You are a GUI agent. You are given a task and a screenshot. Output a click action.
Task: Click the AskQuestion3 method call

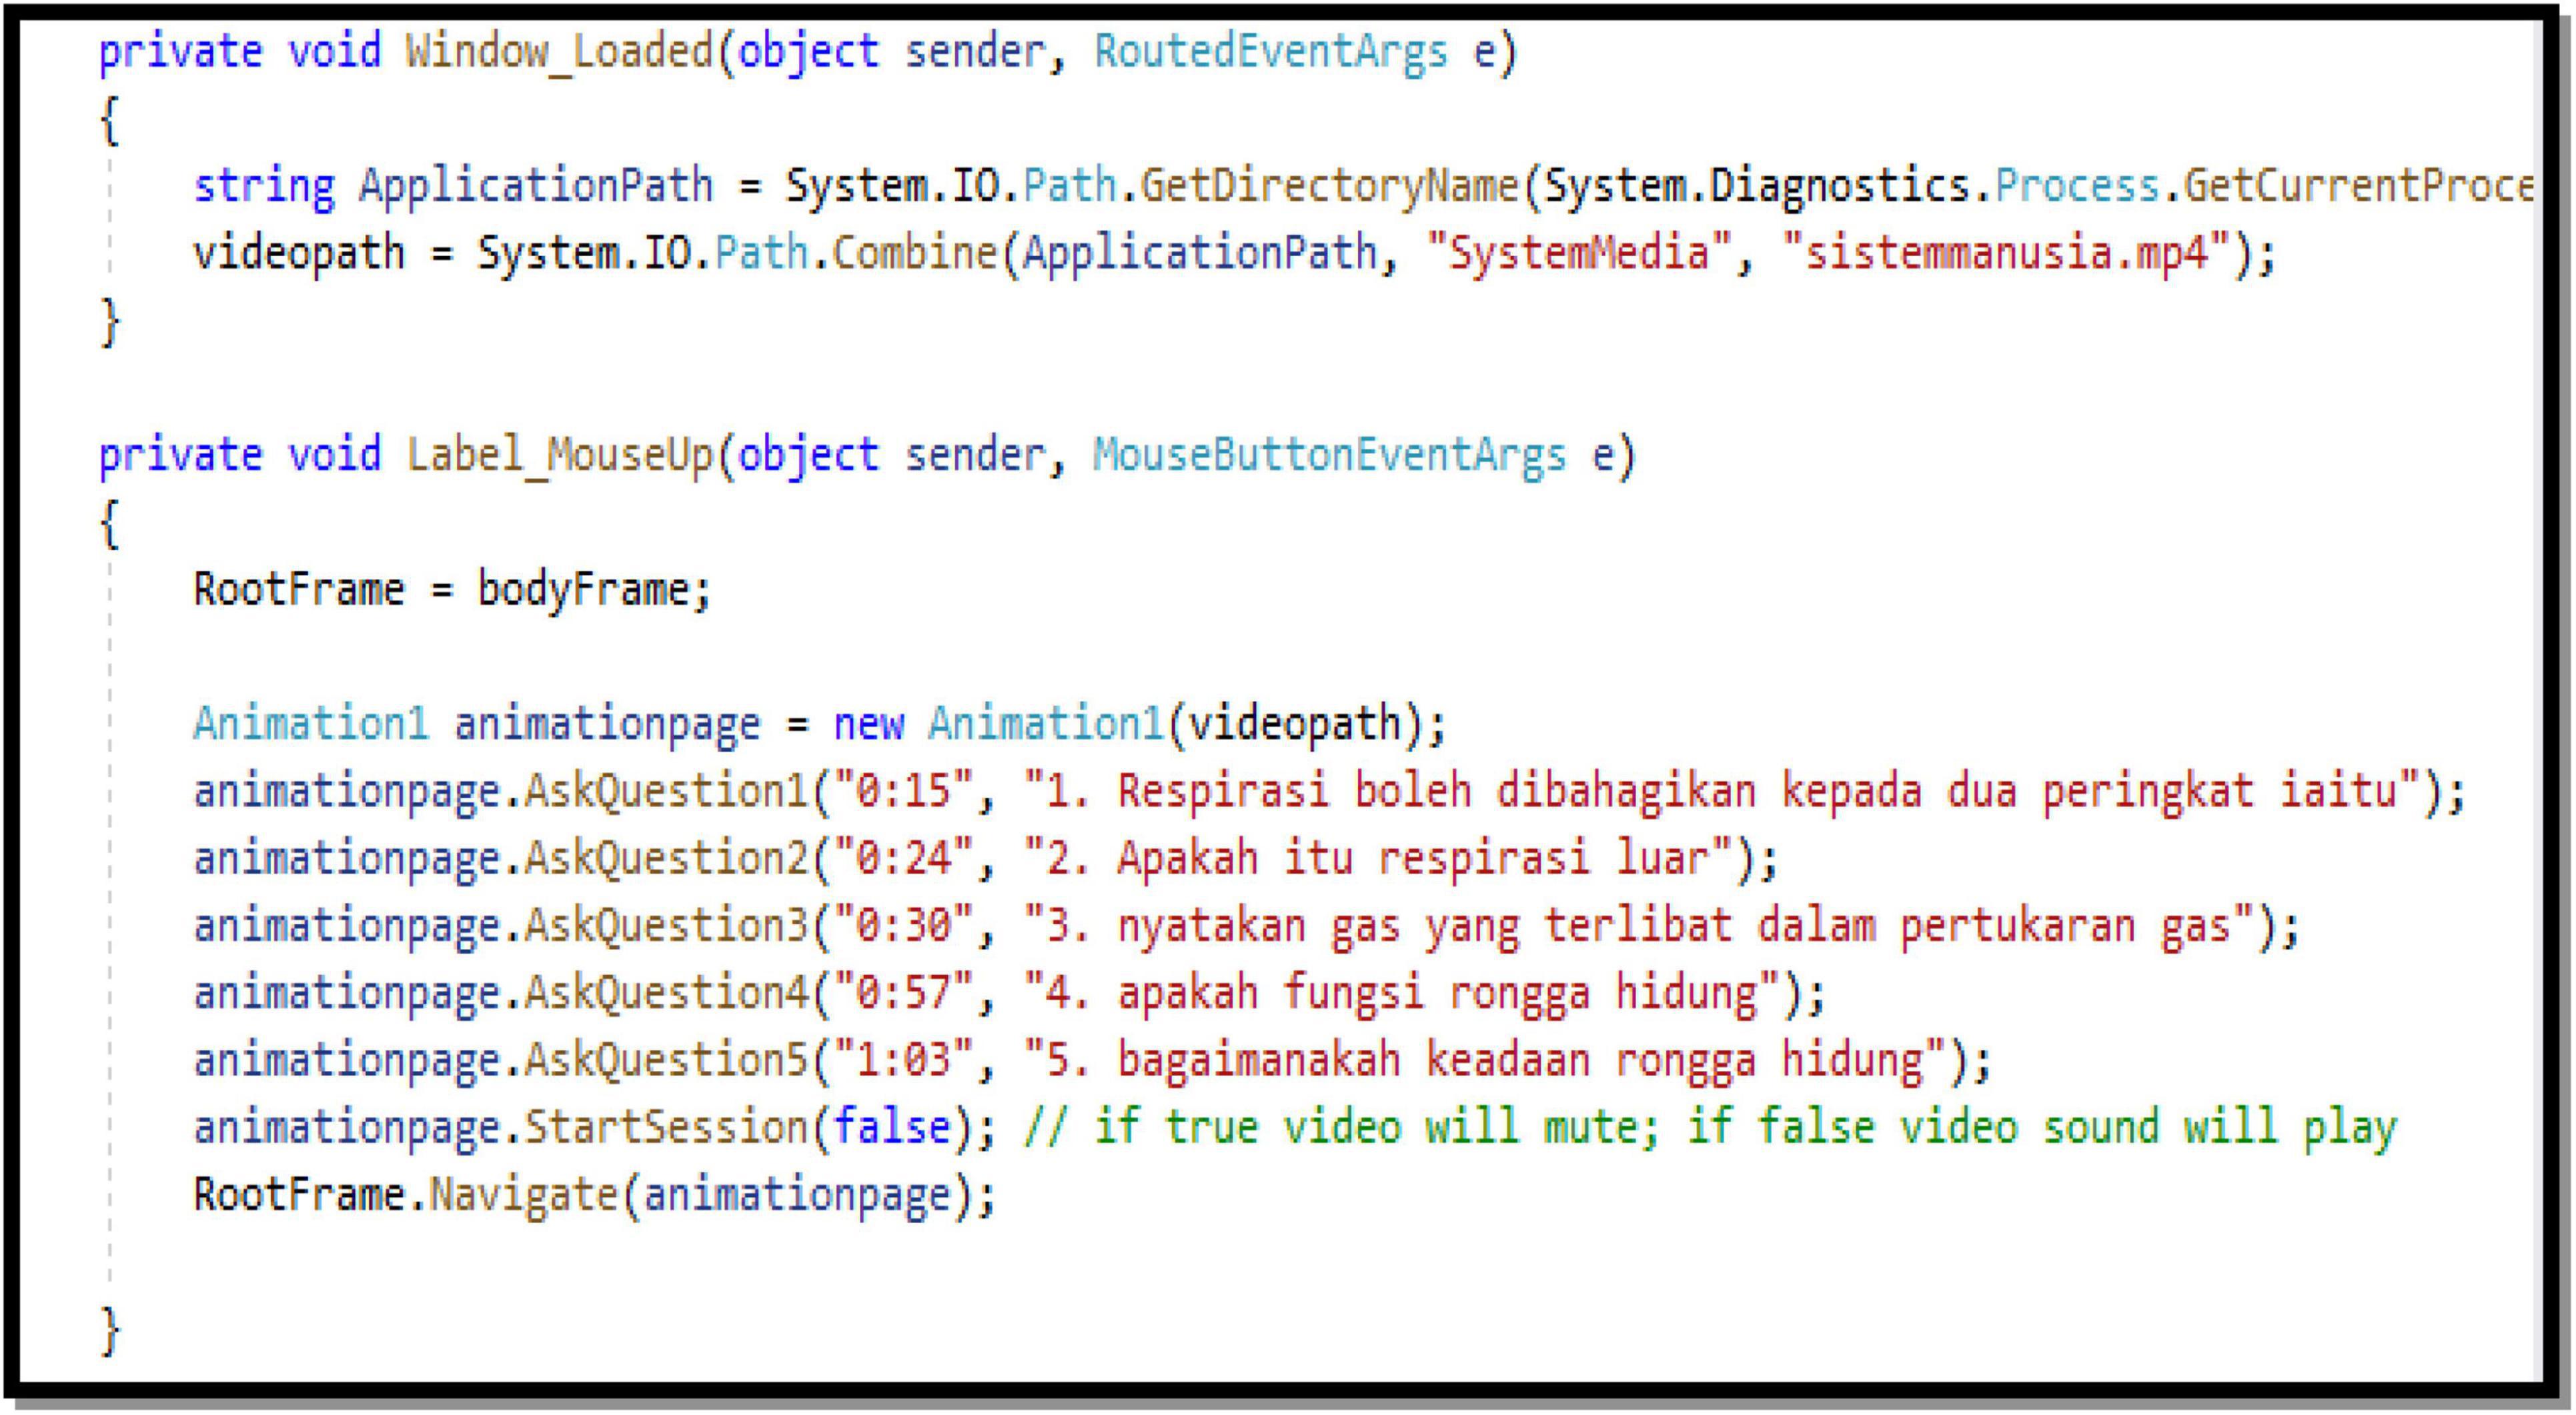(666, 925)
